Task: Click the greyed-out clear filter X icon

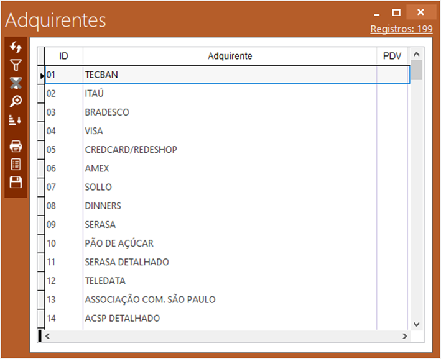Action: pyautogui.click(x=16, y=83)
